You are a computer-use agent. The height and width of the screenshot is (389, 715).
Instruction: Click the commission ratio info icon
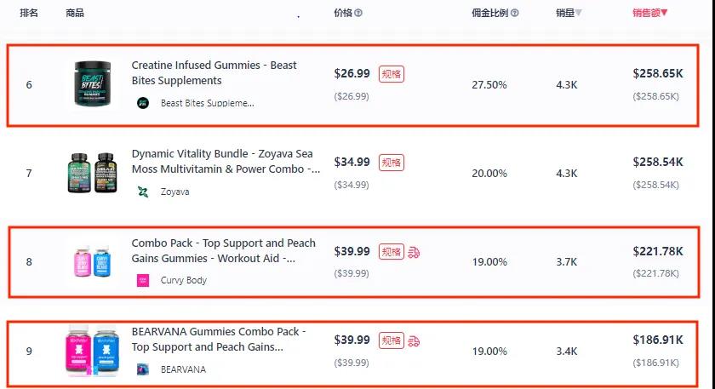pos(514,13)
